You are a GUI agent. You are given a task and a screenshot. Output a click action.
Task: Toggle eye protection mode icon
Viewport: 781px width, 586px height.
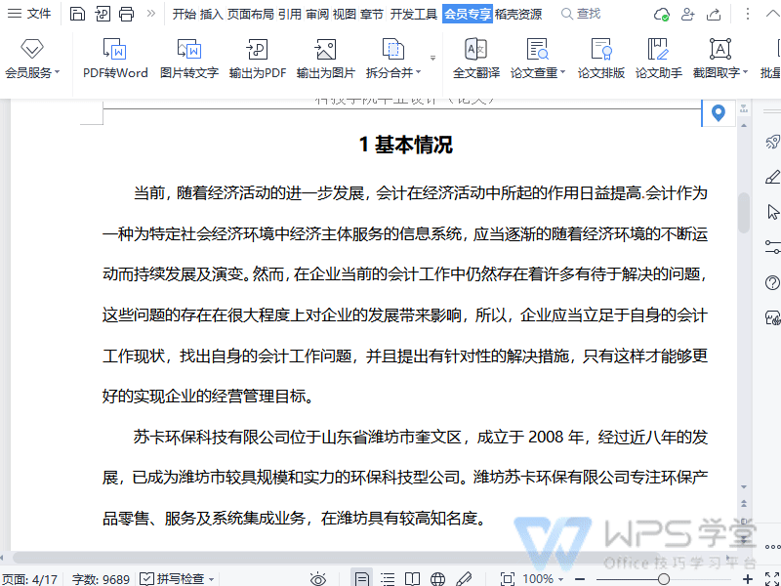(318, 578)
